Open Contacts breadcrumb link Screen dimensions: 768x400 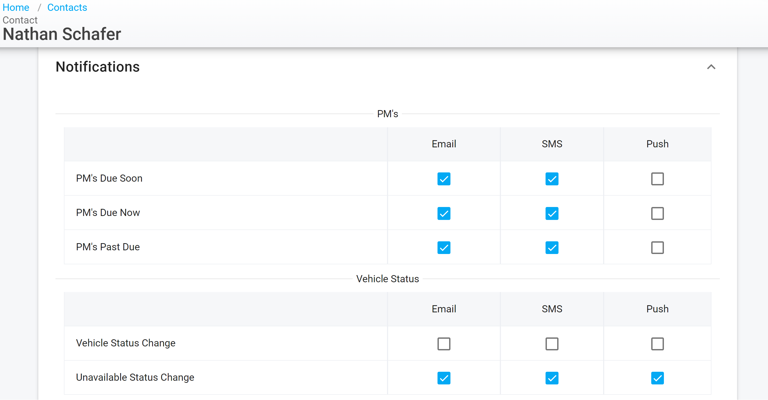67,7
